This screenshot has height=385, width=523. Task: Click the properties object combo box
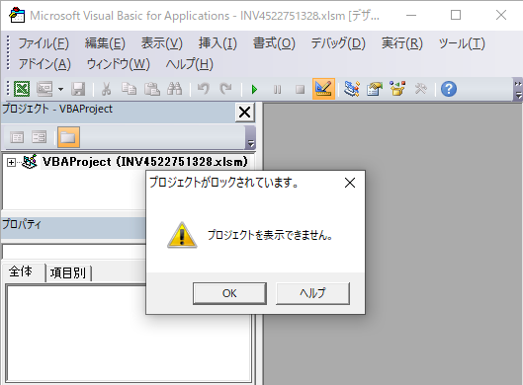click(74, 252)
